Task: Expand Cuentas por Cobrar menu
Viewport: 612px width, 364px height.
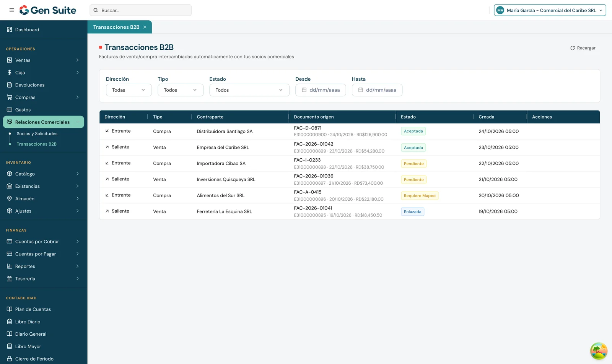Action: (x=44, y=242)
